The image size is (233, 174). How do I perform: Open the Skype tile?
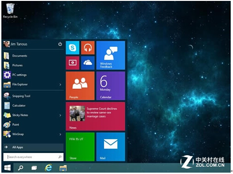(x=72, y=48)
